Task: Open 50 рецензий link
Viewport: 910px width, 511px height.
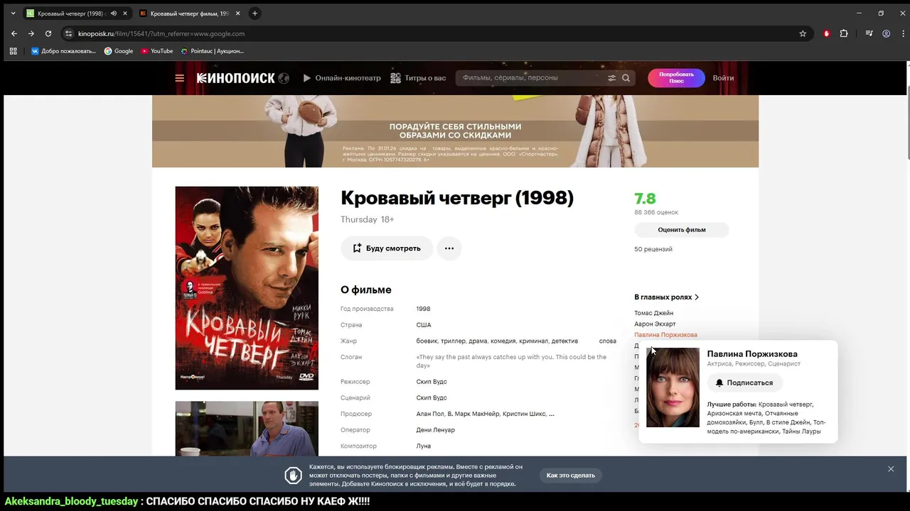Action: (x=653, y=249)
